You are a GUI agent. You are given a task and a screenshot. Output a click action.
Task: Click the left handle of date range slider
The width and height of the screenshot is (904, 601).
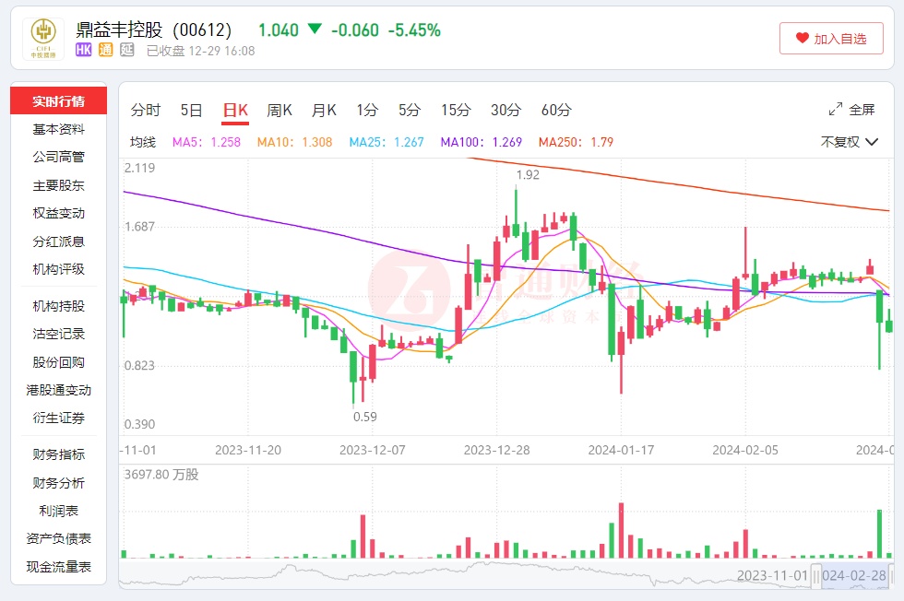(x=816, y=575)
